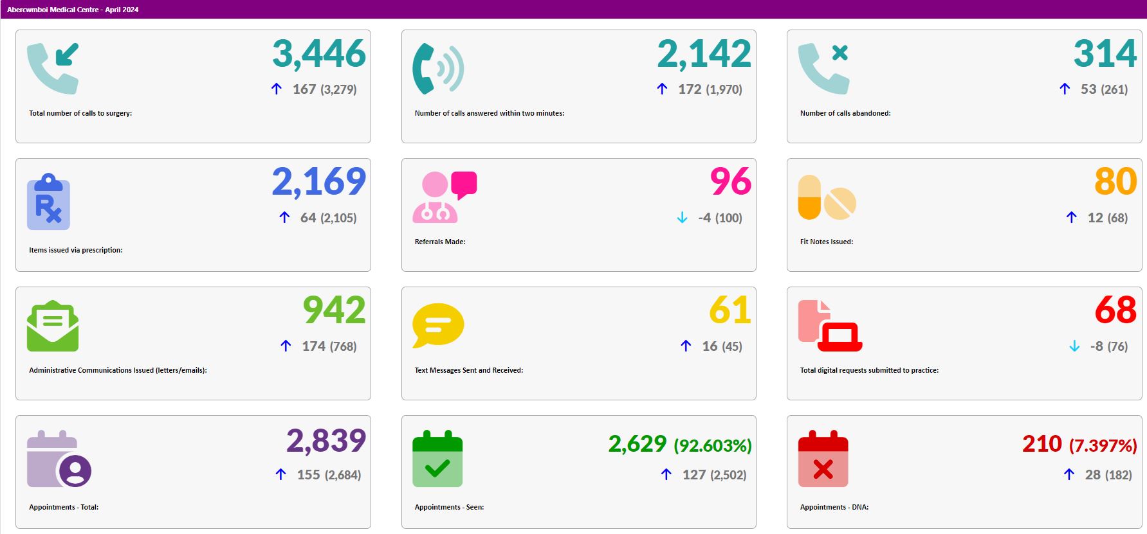
Task: Click the percentage (92.603%)
Action: click(713, 445)
